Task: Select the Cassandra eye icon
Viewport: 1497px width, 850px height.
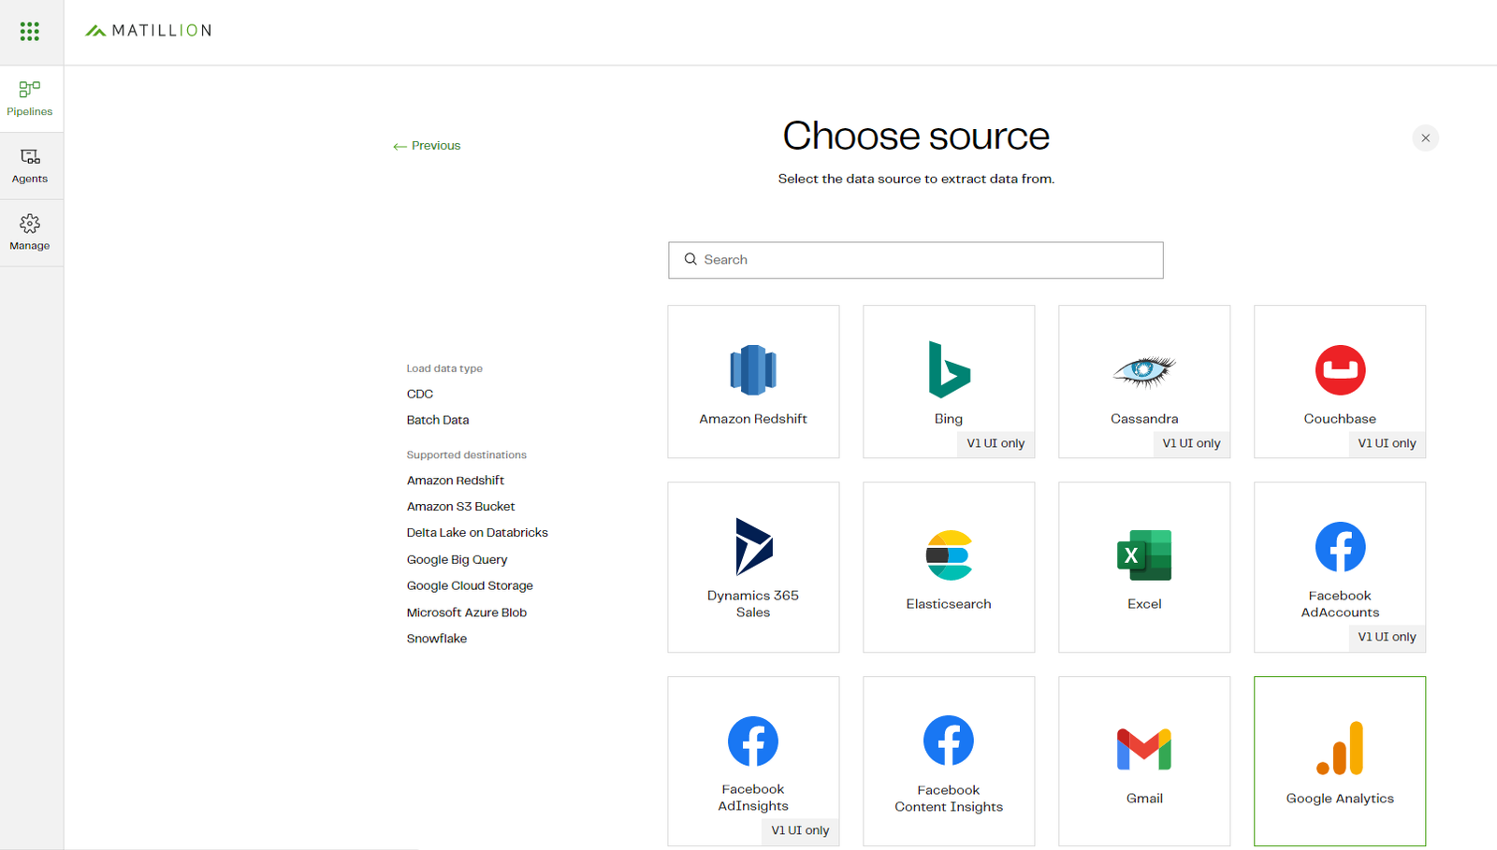Action: tap(1143, 370)
